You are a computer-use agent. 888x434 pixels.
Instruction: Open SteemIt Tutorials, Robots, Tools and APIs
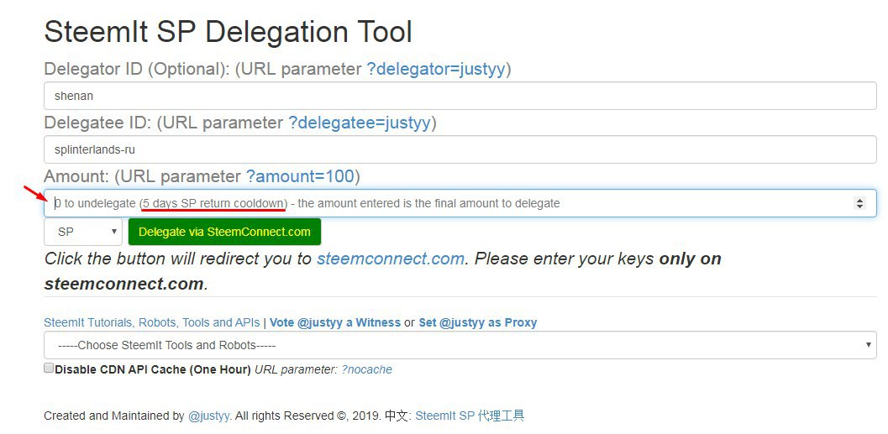pos(152,323)
